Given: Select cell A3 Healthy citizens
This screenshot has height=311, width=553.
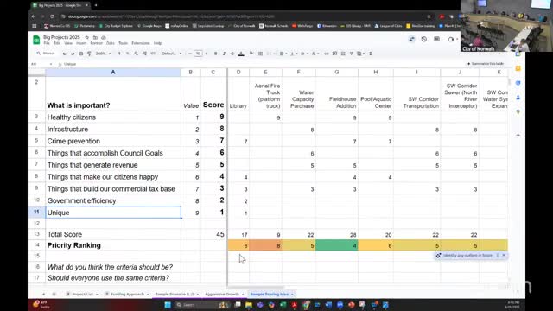Looking at the screenshot, I should (x=113, y=117).
